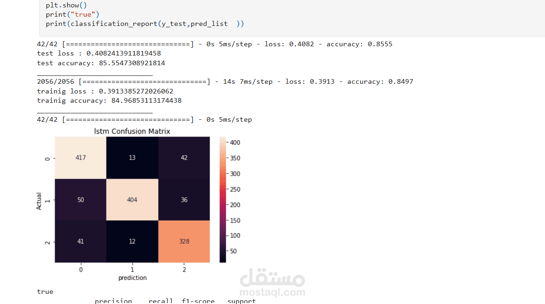Select the 'trainig accuracy: 84.96853113174438' line
545x304 pixels.
coord(109,100)
